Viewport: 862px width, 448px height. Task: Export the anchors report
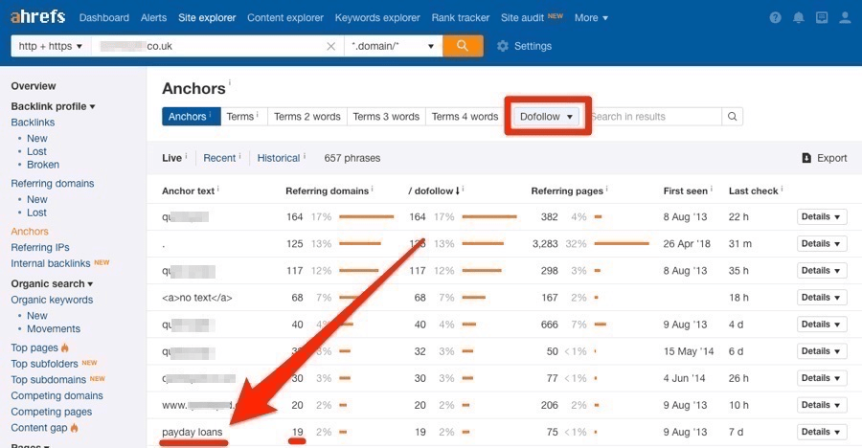(824, 158)
